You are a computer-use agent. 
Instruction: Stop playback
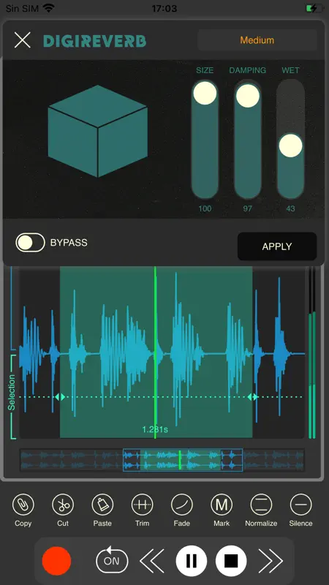[231, 561]
